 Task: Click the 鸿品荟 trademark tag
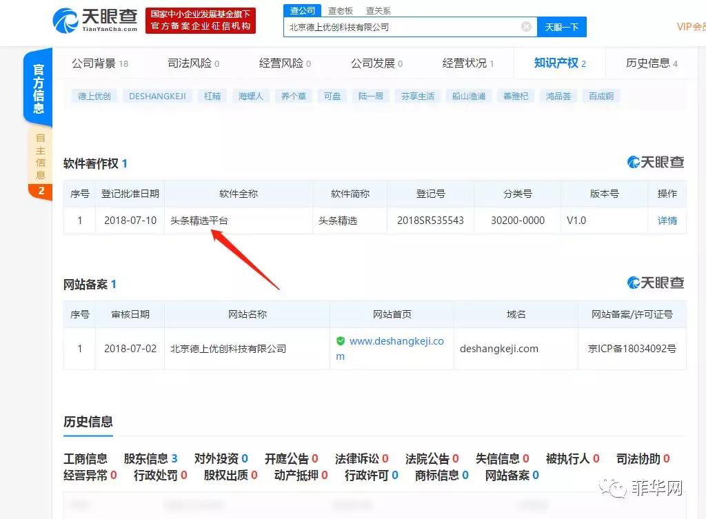click(558, 96)
